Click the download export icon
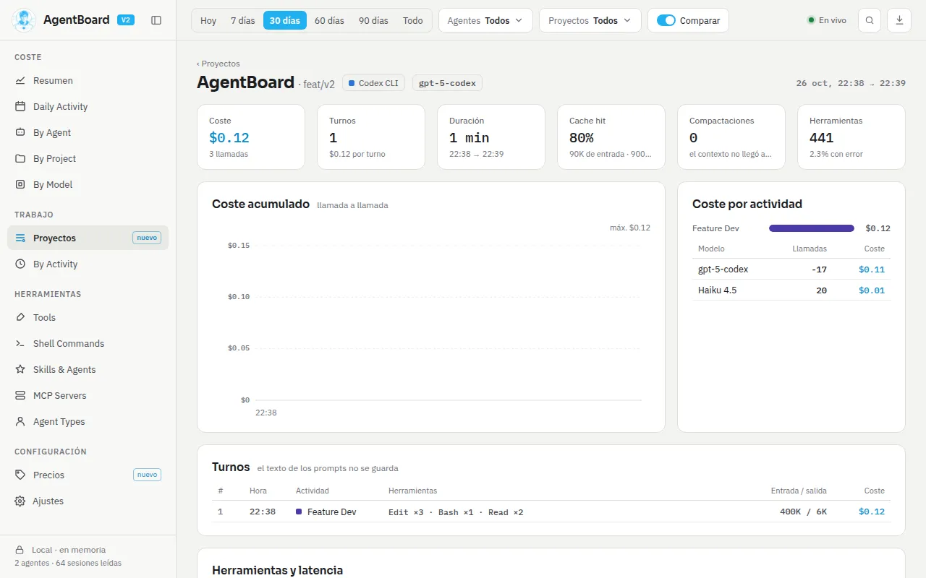 [899, 20]
